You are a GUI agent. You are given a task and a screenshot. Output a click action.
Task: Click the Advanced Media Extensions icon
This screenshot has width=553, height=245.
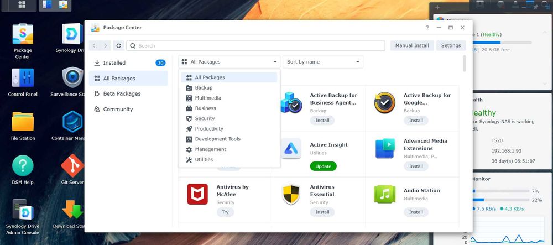click(x=385, y=148)
